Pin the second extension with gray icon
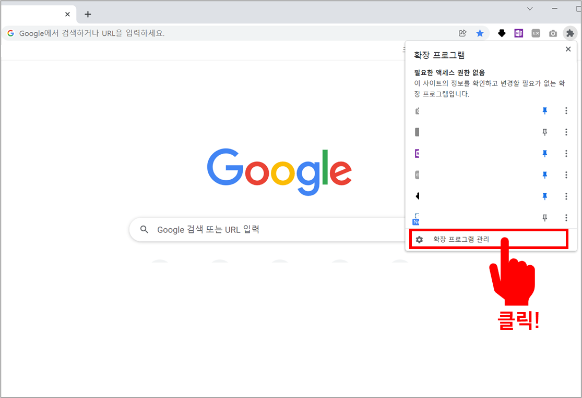 tap(544, 132)
